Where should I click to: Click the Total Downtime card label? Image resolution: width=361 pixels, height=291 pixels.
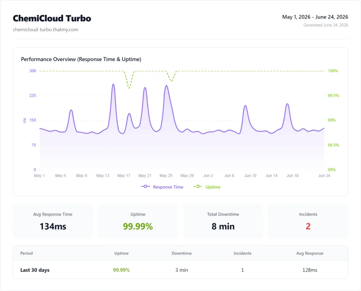223,214
